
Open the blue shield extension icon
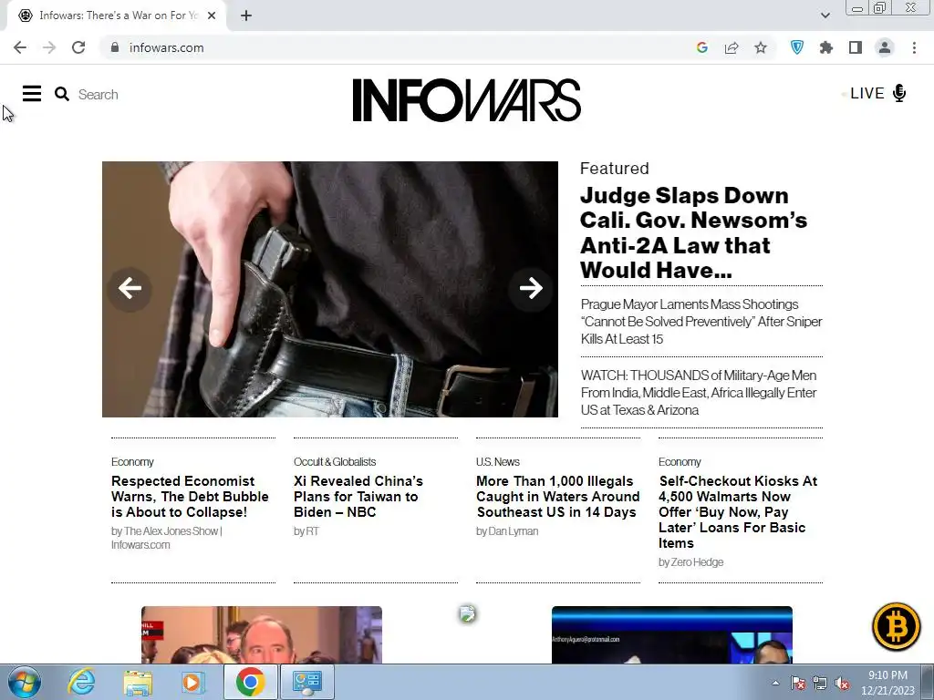pyautogui.click(x=797, y=47)
